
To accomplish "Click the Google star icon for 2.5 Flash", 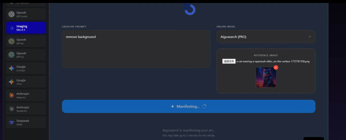I will pyautogui.click(x=11, y=68).
